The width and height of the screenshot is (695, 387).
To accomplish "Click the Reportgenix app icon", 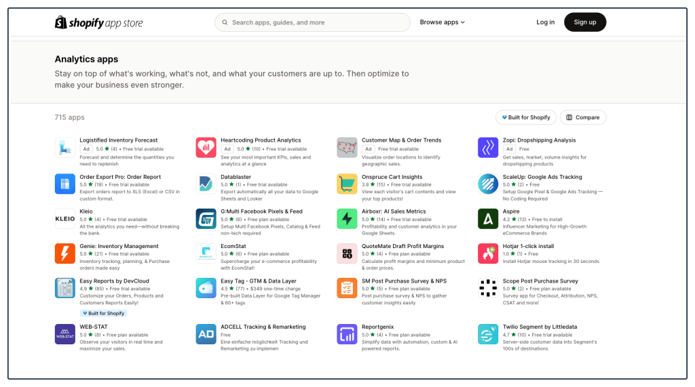I will (347, 334).
